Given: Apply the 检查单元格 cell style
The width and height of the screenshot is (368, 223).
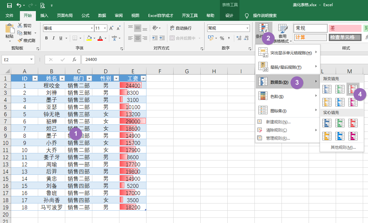Looking at the screenshot, I should 345,37.
